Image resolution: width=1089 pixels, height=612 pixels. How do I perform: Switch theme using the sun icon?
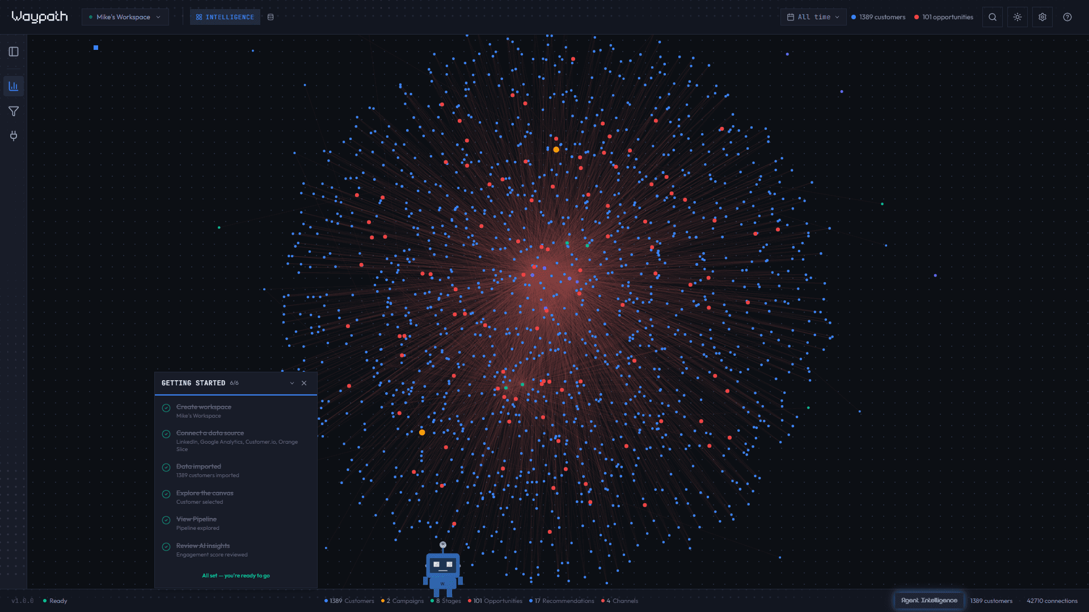point(1017,17)
